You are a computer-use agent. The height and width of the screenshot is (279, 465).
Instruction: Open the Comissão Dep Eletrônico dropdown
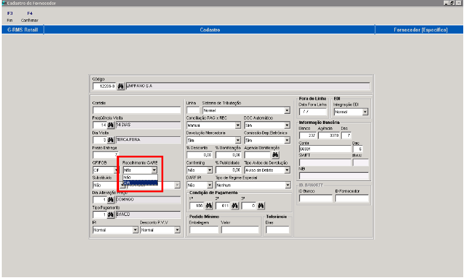click(x=287, y=140)
